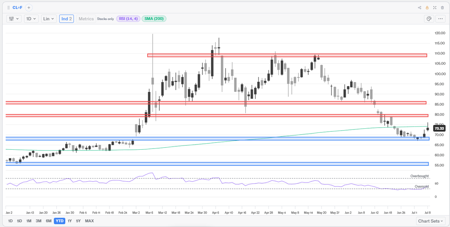
Task: Click the CL=F ticker label
Action: (x=18, y=8)
